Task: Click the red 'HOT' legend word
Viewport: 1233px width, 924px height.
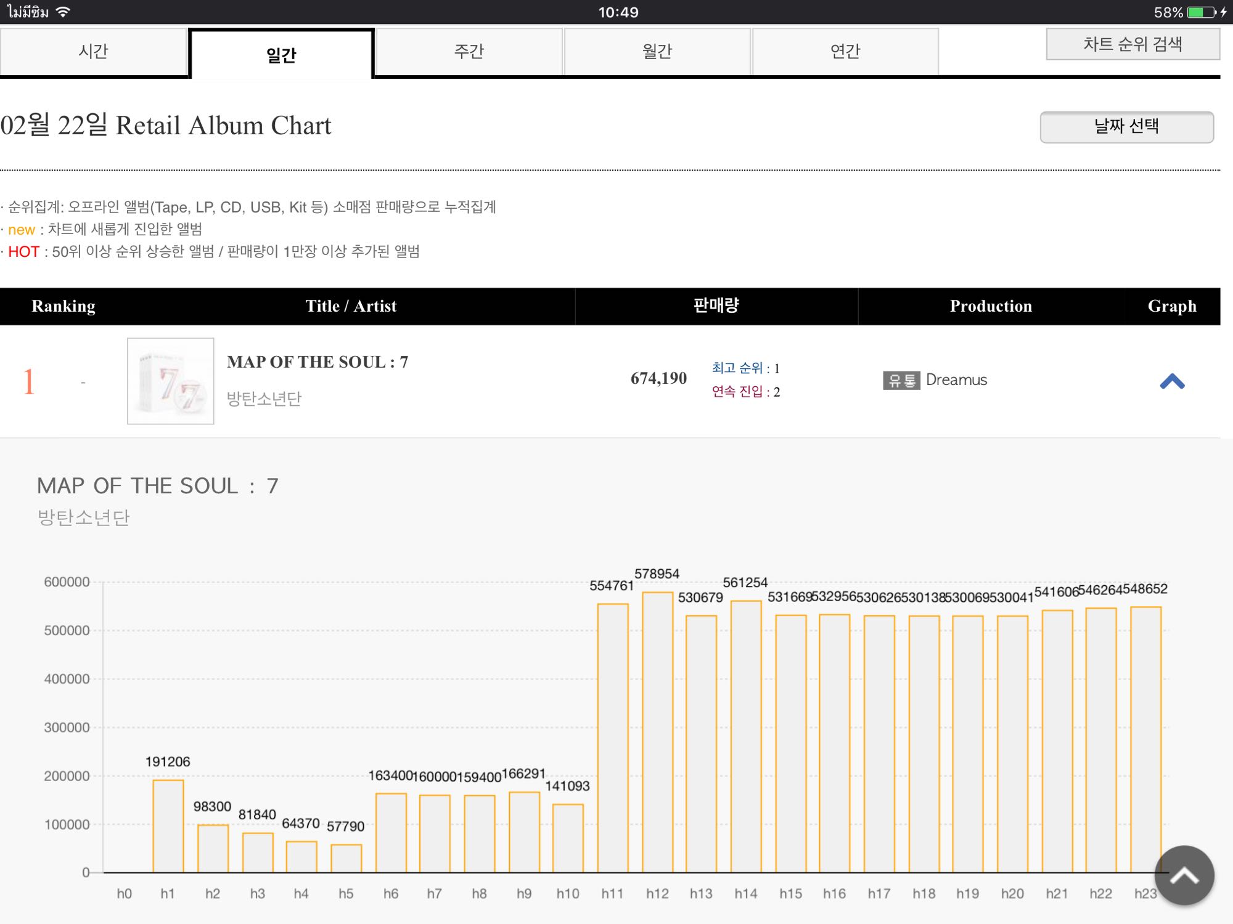Action: (x=23, y=251)
